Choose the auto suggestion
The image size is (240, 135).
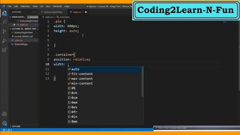(x=105, y=69)
